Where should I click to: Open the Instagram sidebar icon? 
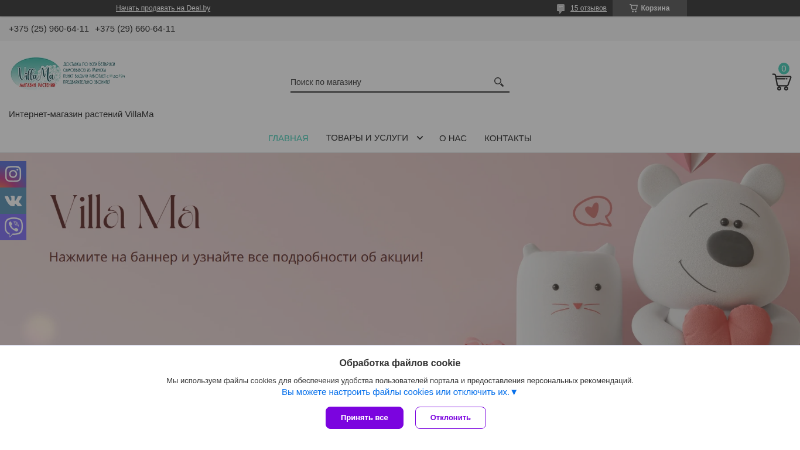pyautogui.click(x=13, y=174)
